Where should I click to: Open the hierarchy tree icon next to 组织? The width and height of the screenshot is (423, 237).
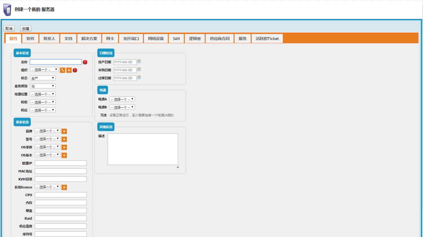tap(63, 70)
